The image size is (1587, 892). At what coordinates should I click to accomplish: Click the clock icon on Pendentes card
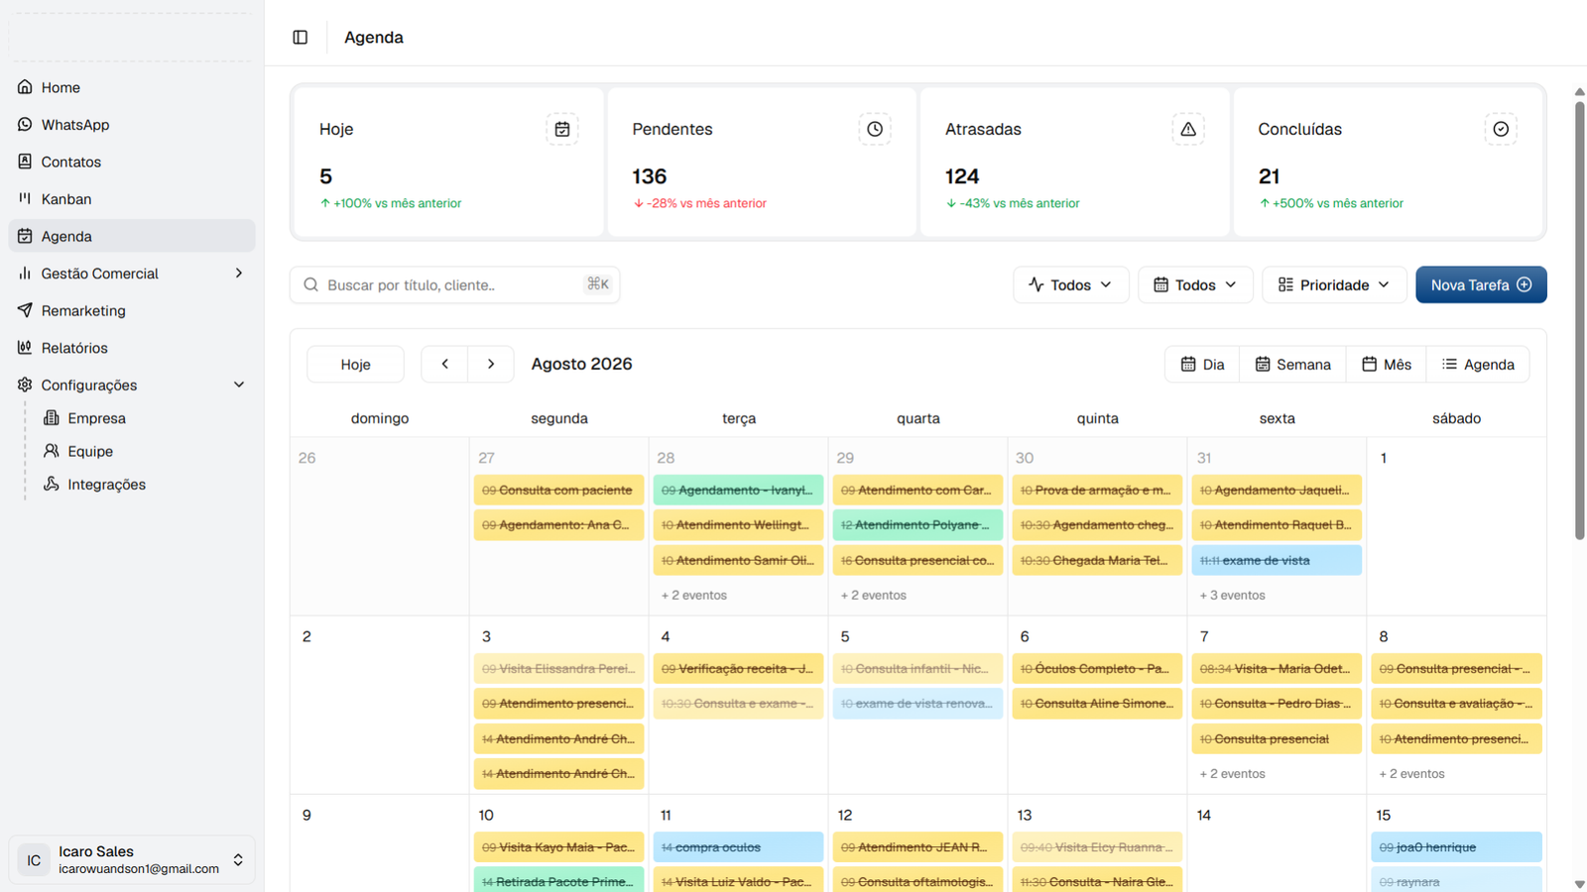(875, 129)
